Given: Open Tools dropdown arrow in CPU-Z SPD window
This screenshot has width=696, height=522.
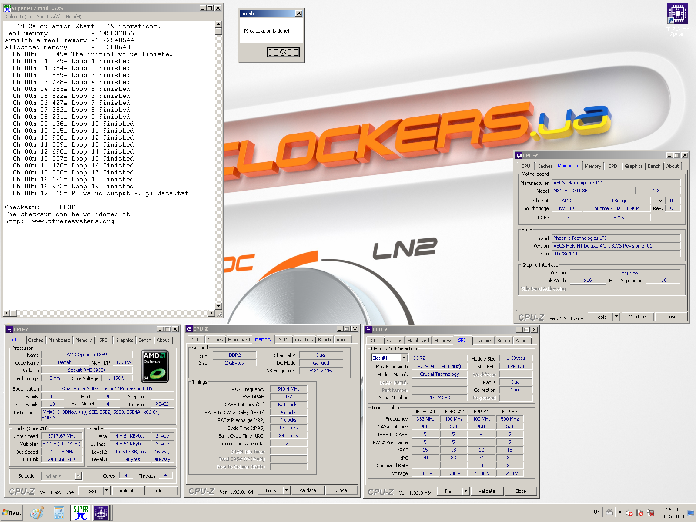Looking at the screenshot, I should 465,491.
